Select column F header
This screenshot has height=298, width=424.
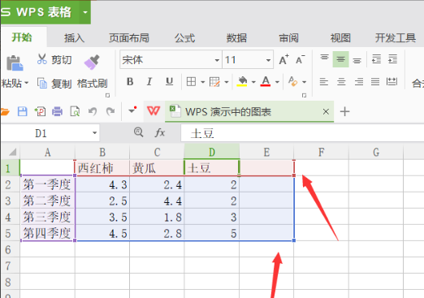point(322,152)
